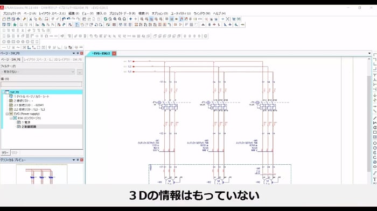Image resolution: width=377 pixels, height=211 pixels.
Task: Click the graphical preview thumbnail
Action: [x=41, y=174]
